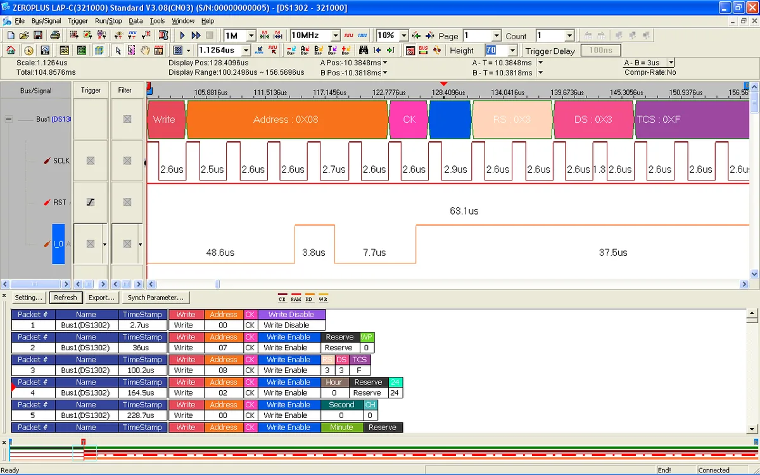The width and height of the screenshot is (760, 475).
Task: Open the Count dropdown
Action: [x=569, y=35]
